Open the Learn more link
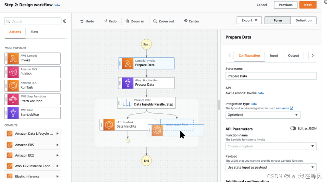This screenshot has width=327, height=182. [282, 108]
